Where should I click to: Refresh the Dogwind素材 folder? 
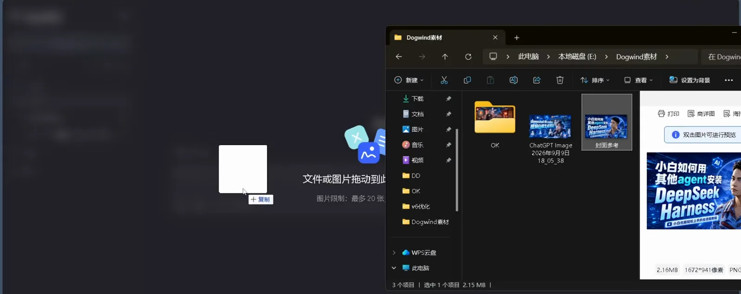click(468, 56)
